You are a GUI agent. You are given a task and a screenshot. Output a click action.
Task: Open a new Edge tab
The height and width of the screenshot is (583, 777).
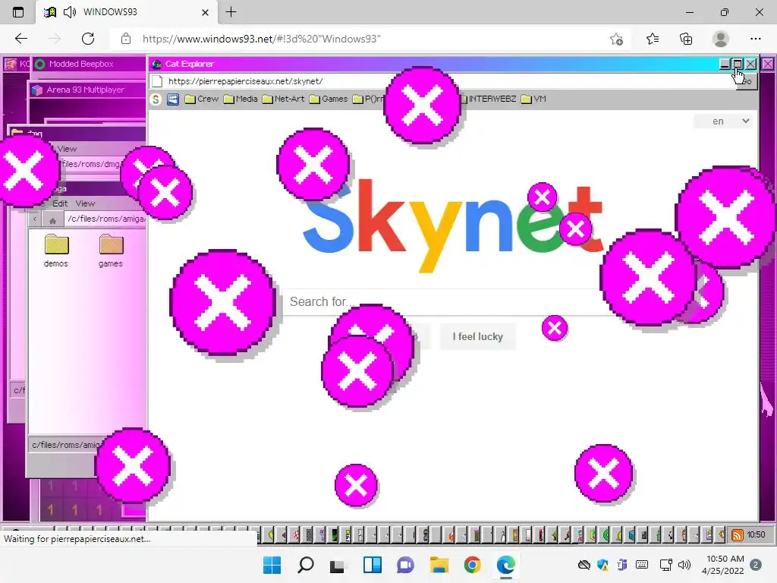[231, 12]
